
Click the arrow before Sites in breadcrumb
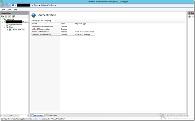click(32, 5)
